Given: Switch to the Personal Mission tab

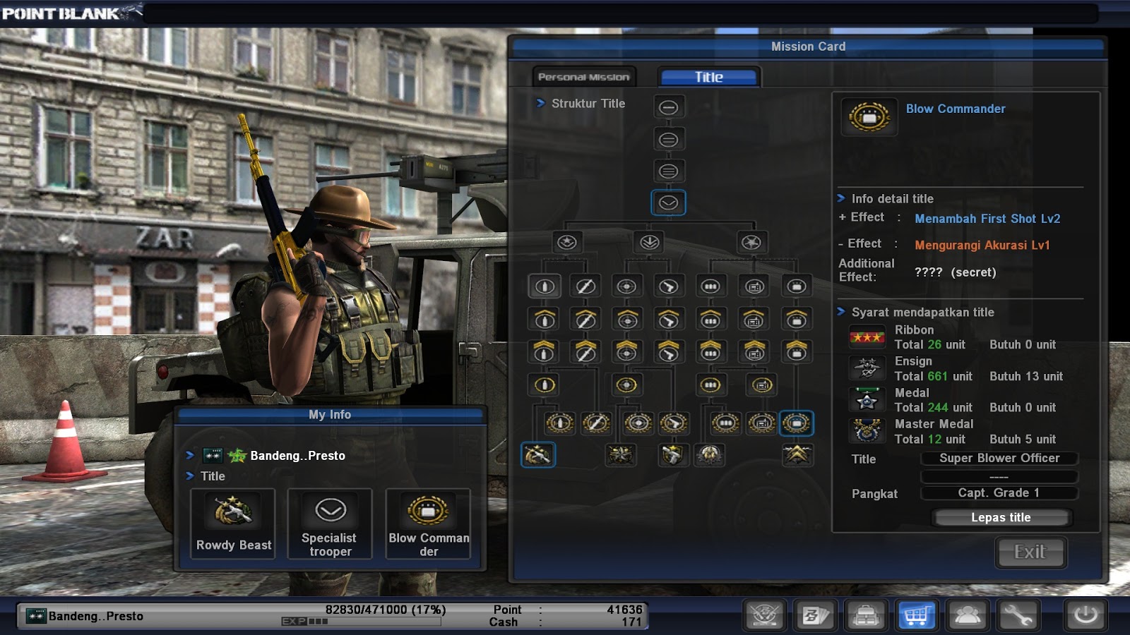Looking at the screenshot, I should (x=583, y=77).
